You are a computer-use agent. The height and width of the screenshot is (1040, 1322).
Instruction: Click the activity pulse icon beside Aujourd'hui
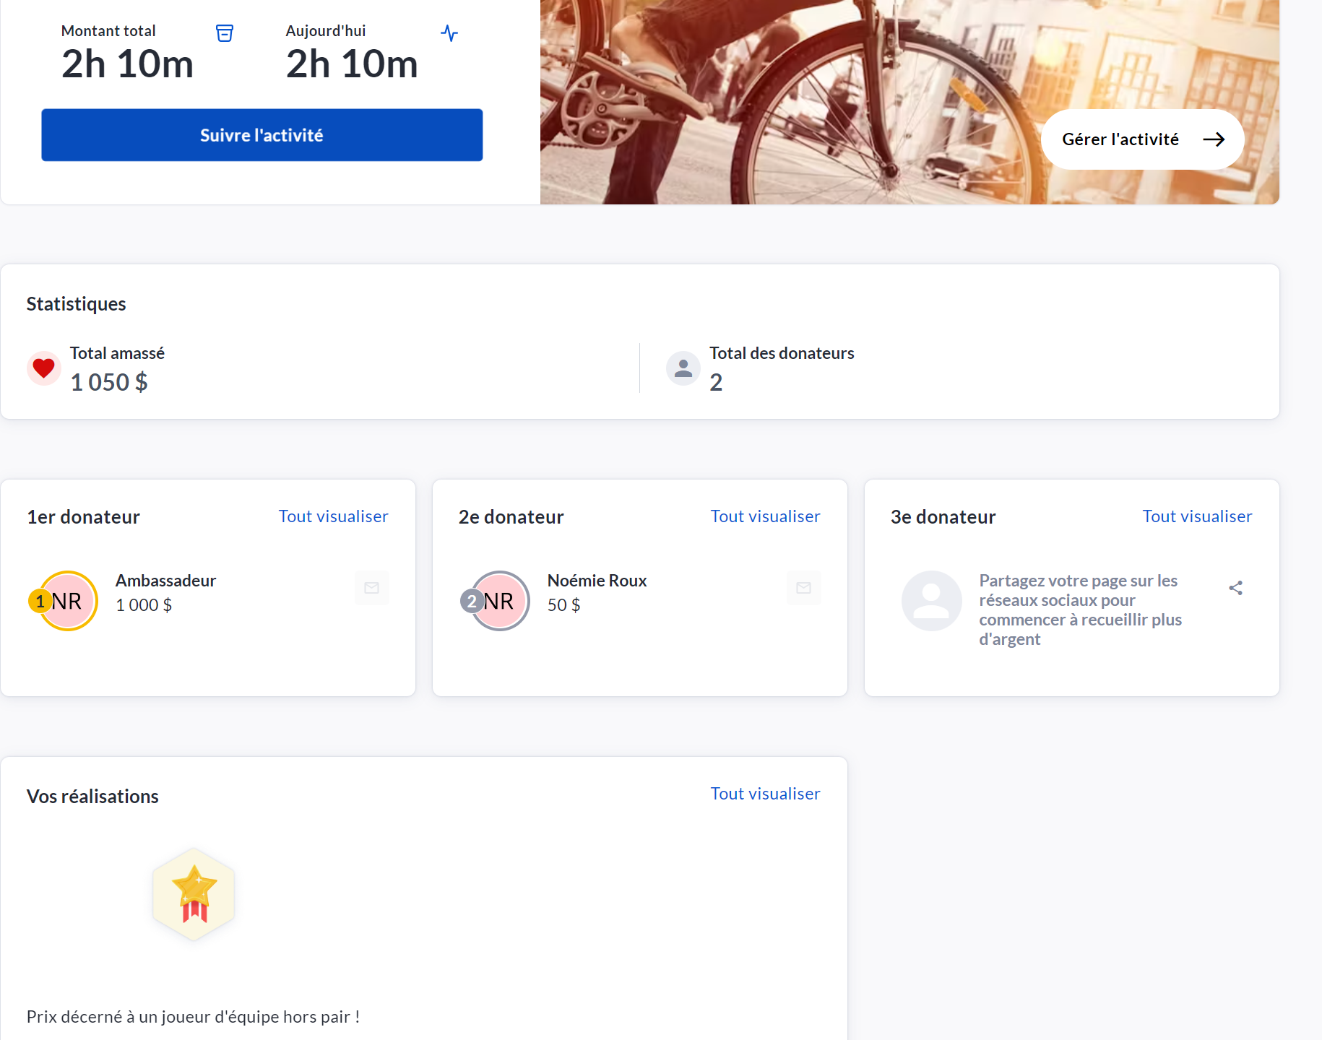click(449, 33)
